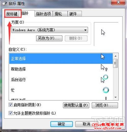Click the 使用默认值 button
Viewport: 127px width, 132px height.
tap(76, 105)
